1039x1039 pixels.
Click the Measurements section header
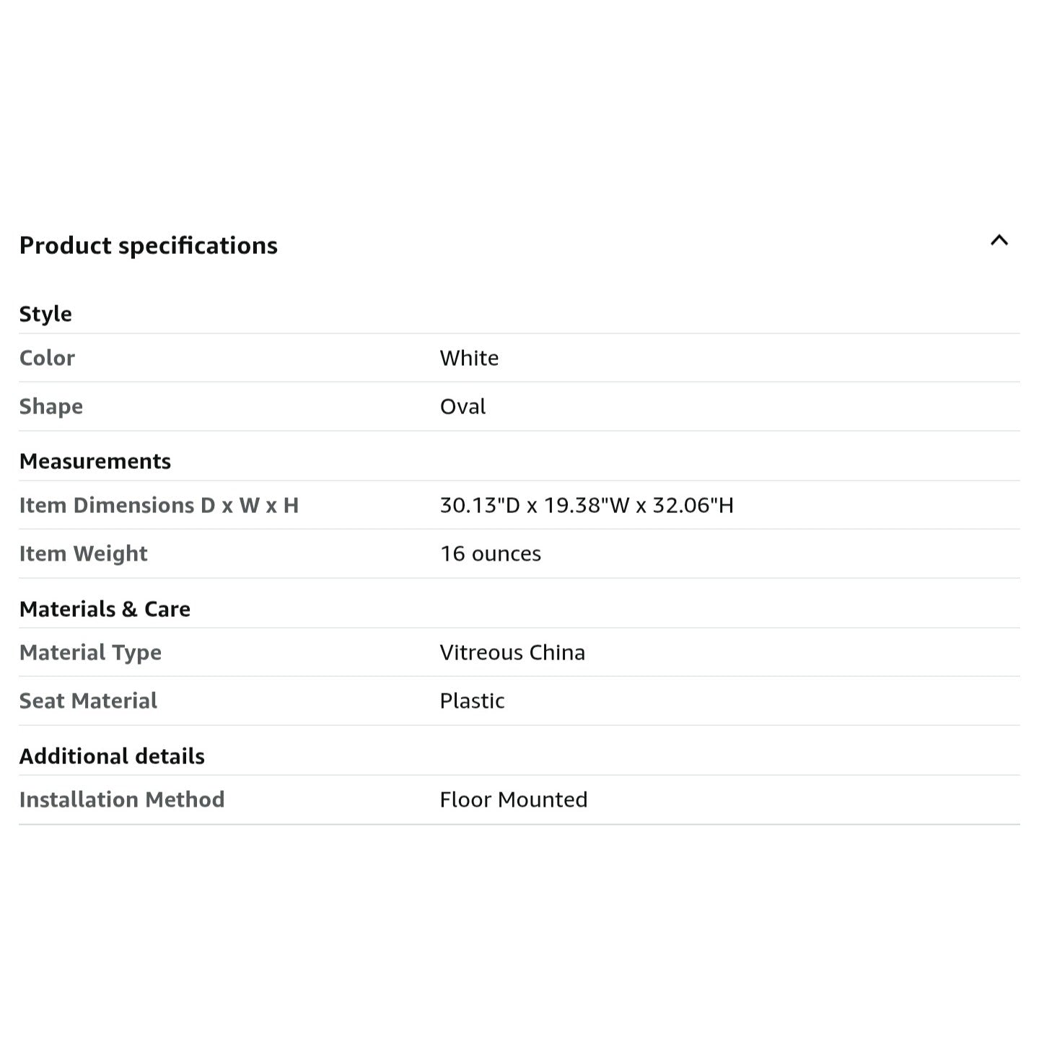click(x=95, y=461)
